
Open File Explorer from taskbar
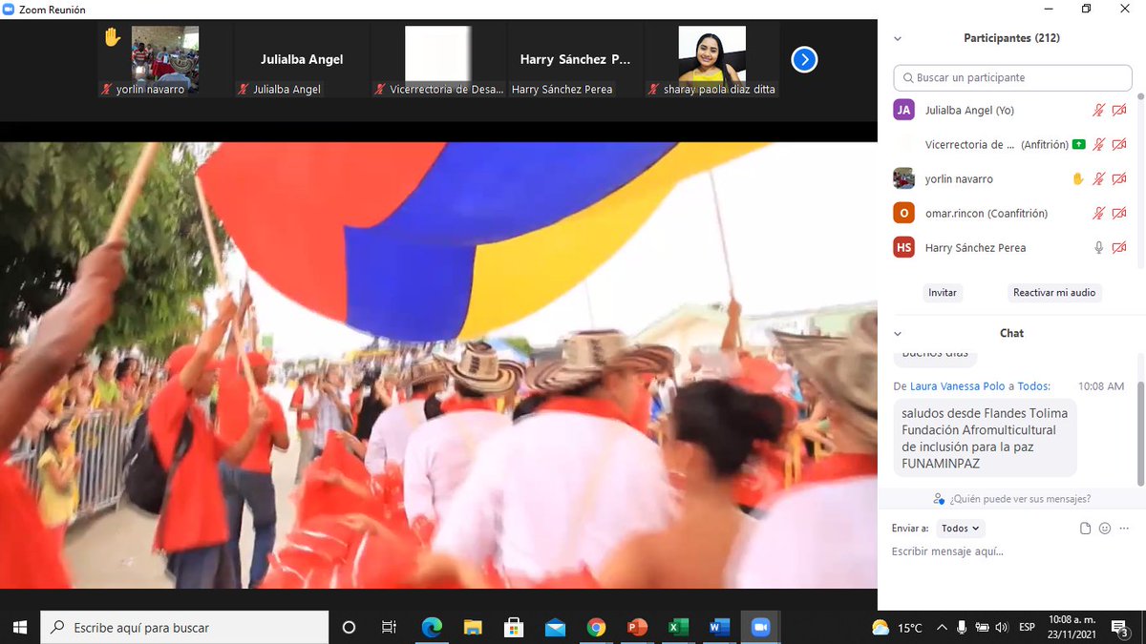473,627
